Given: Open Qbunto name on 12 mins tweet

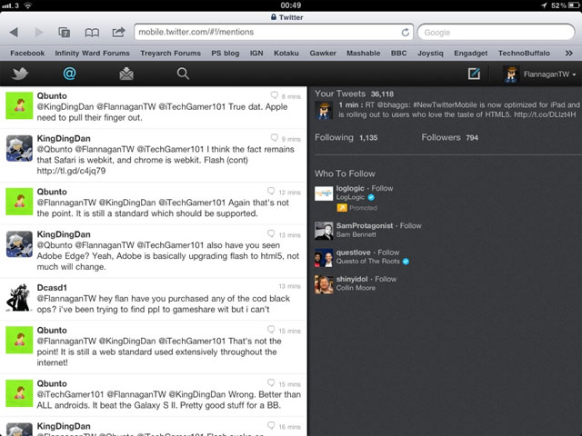Looking at the screenshot, I should point(52,192).
